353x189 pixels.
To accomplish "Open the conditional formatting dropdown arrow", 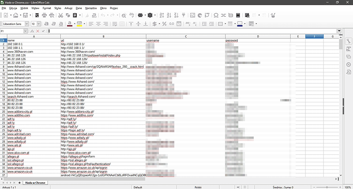I will click(256, 24).
